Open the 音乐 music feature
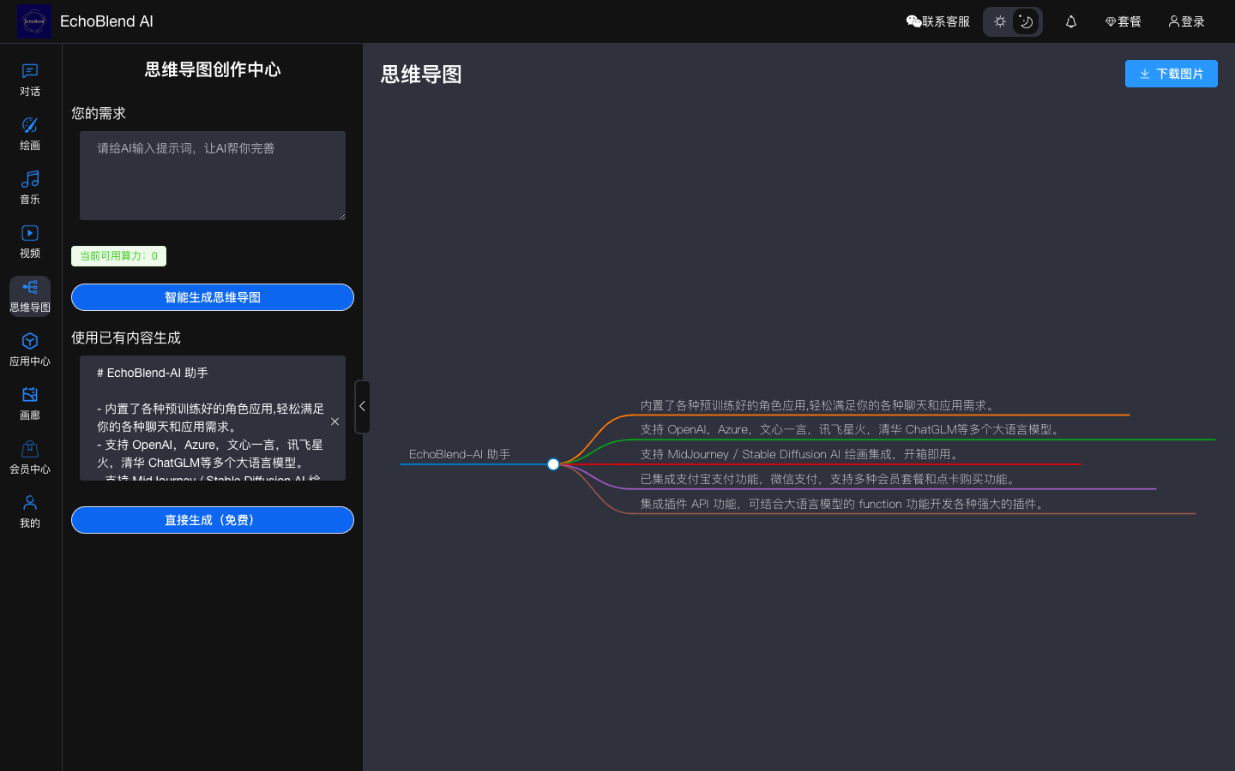The height and width of the screenshot is (771, 1235). point(29,187)
